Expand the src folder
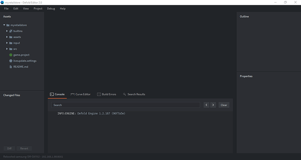Viewport: 301px width, 160px height. pyautogui.click(x=7, y=49)
